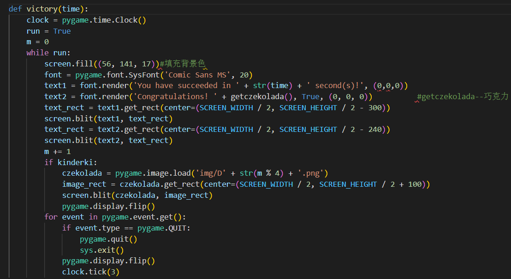Click 'clock.tick(3)' line

[x=91, y=272]
